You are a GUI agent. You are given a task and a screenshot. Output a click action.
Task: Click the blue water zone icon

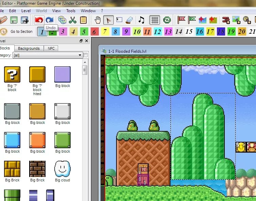pyautogui.click(x=202, y=20)
